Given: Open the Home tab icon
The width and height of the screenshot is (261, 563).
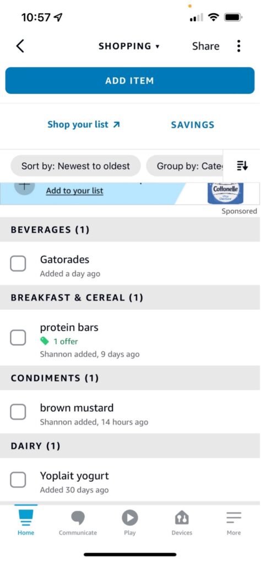Looking at the screenshot, I should point(25,518).
